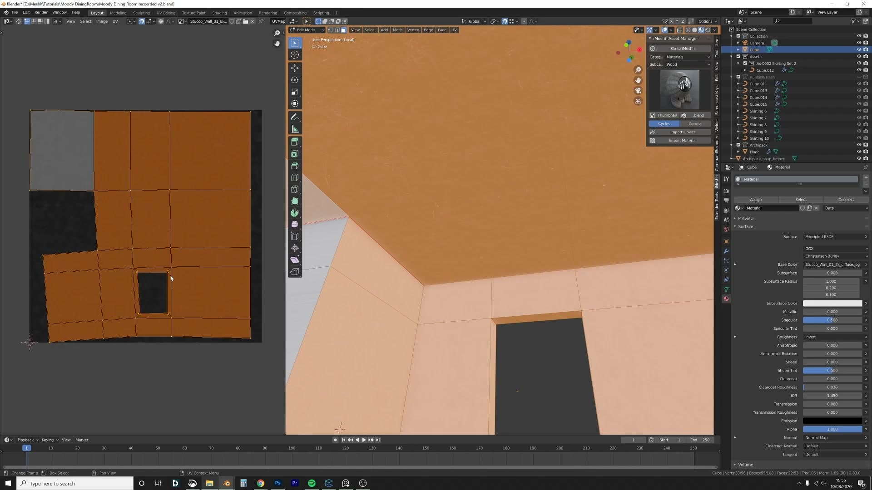Screen dimensions: 872x490
Task: Enable Cycles renderer in iMeshh panel
Action: (x=664, y=123)
